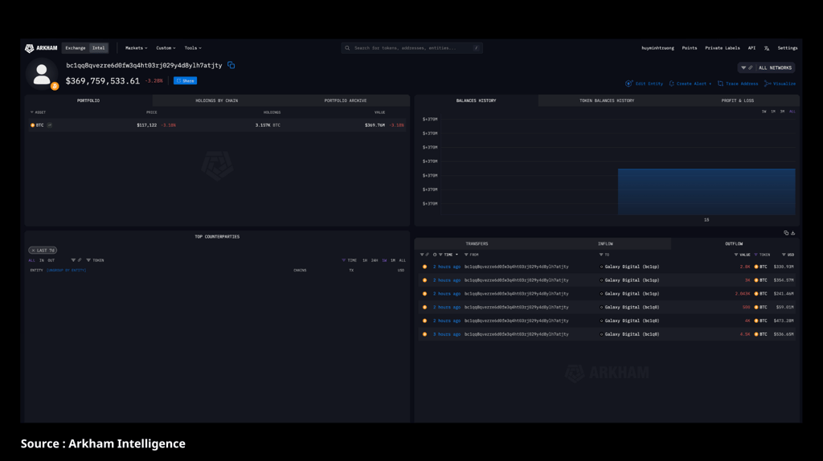Click search magnifier icon in search bar
The image size is (823, 461).
coord(347,48)
